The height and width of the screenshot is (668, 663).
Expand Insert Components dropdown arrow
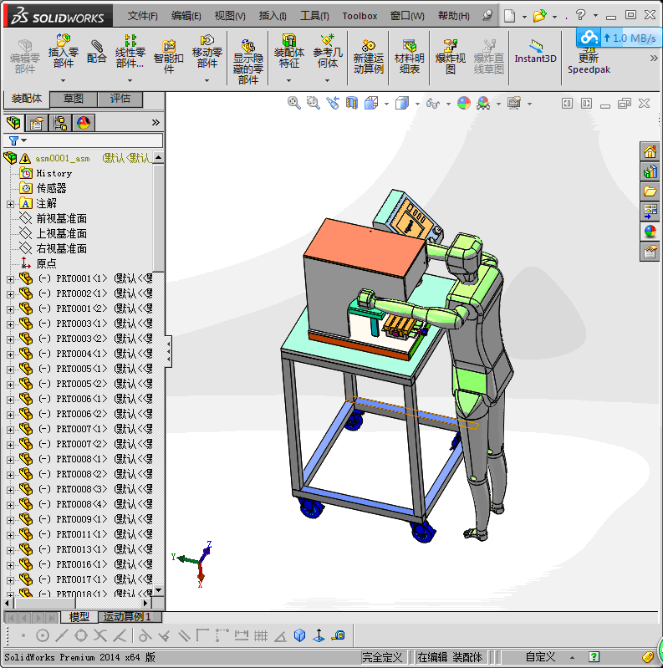(x=63, y=80)
